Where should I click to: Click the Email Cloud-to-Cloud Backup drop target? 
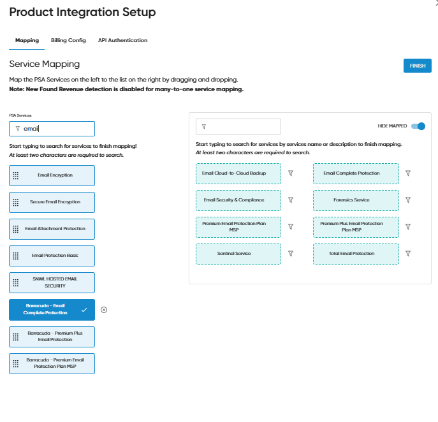pos(238,174)
